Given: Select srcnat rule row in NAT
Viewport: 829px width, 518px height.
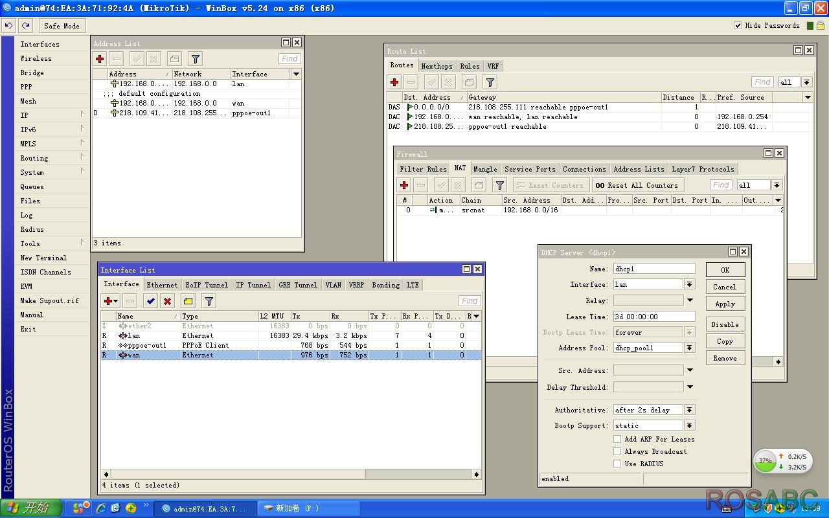Looking at the screenshot, I should pyautogui.click(x=589, y=210).
